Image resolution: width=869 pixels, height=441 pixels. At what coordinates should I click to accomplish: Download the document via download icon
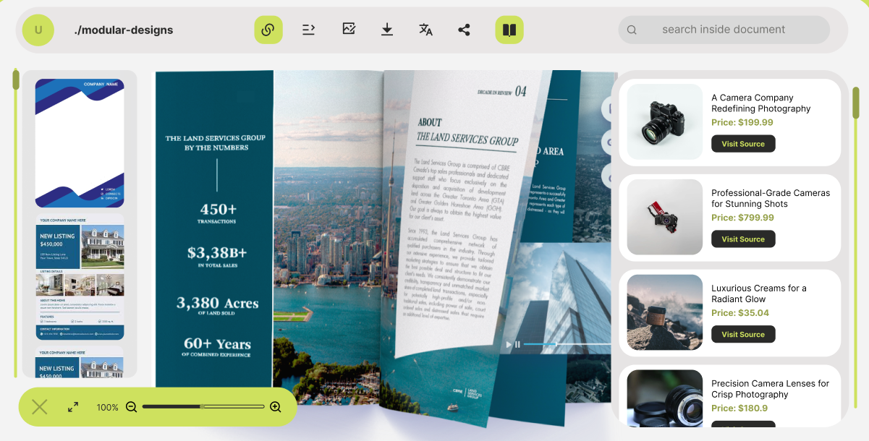point(387,30)
